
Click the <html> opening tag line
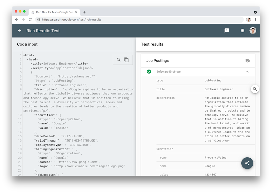[x=29, y=55]
